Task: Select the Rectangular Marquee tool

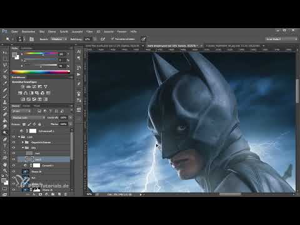Action: (5, 59)
